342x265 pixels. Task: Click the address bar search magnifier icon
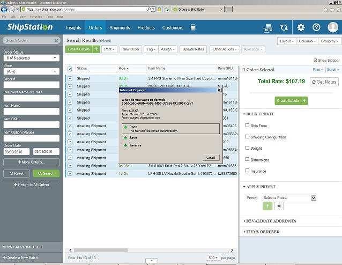[x=148, y=9]
